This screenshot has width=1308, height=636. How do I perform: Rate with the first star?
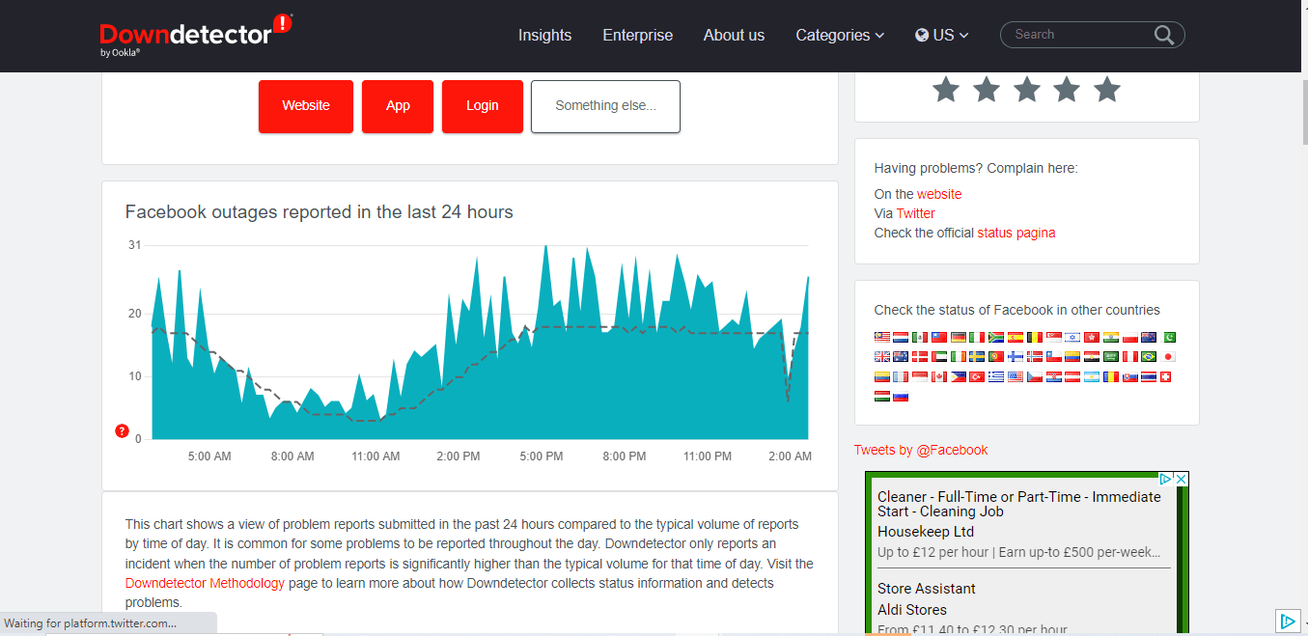point(946,90)
